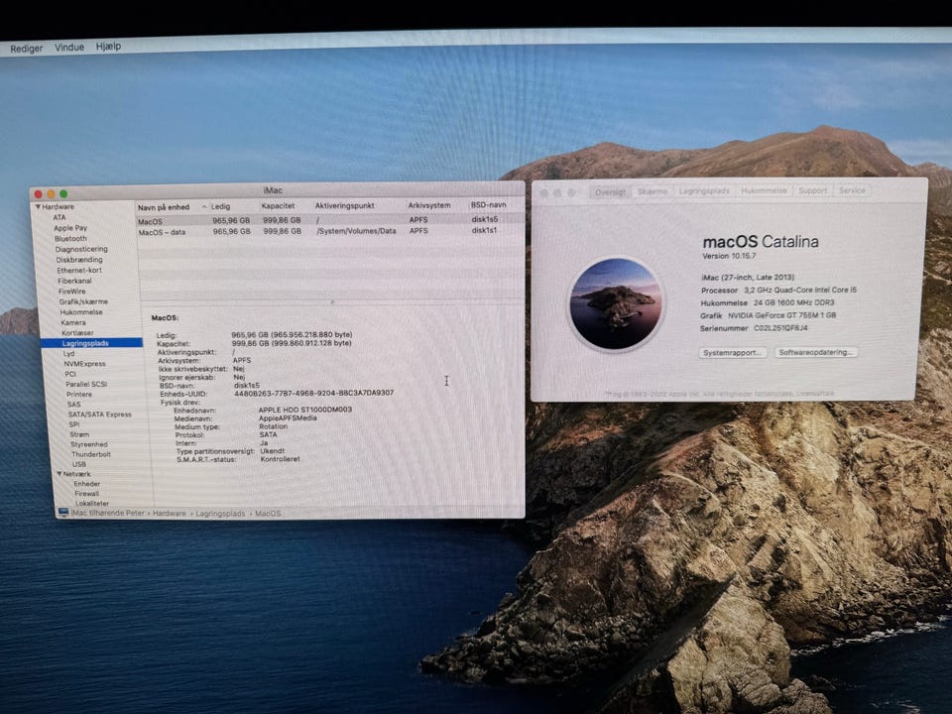Viewport: 952px width, 714px height.
Task: Select Diagnosticering in the sidebar
Action: click(x=81, y=249)
